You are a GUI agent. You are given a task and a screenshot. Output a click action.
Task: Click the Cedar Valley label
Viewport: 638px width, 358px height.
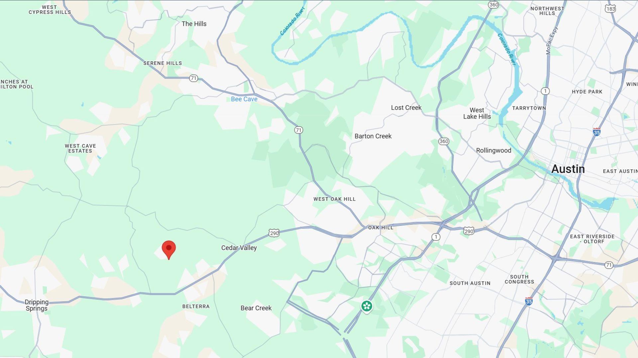[x=239, y=248]
